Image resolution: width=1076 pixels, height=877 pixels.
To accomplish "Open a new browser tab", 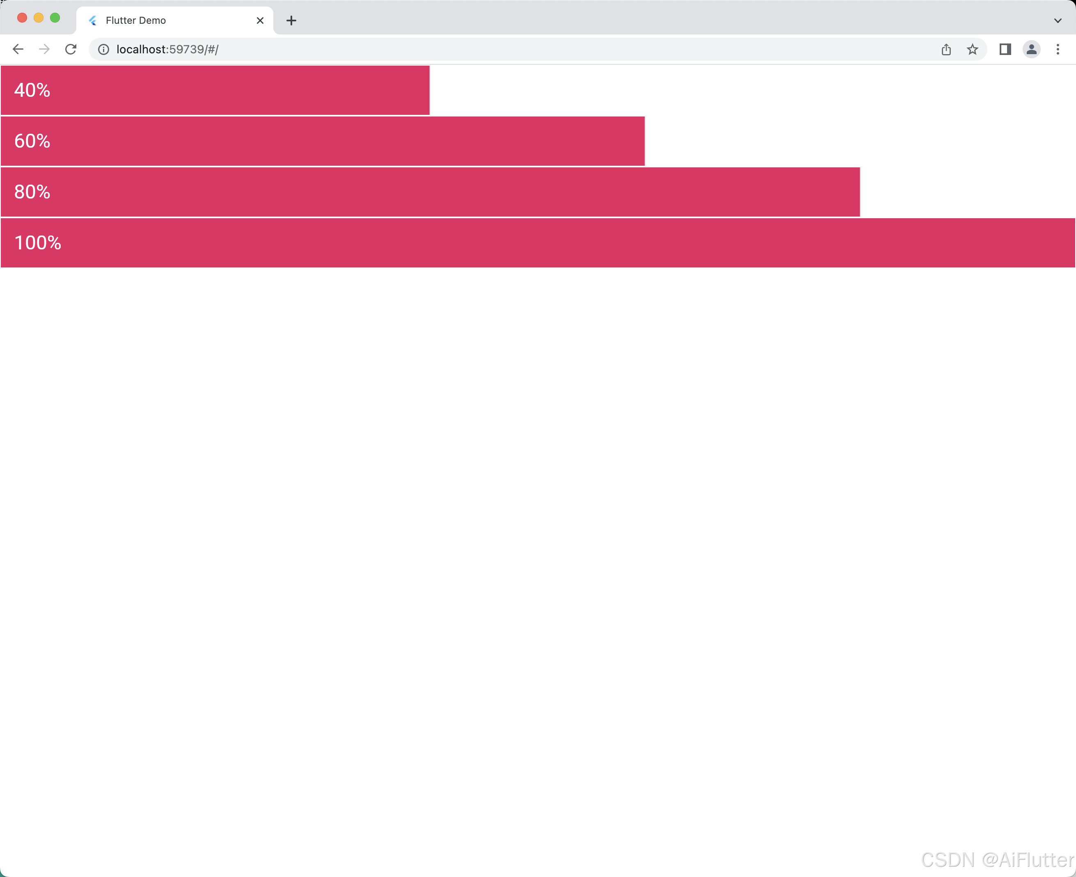I will (x=291, y=20).
